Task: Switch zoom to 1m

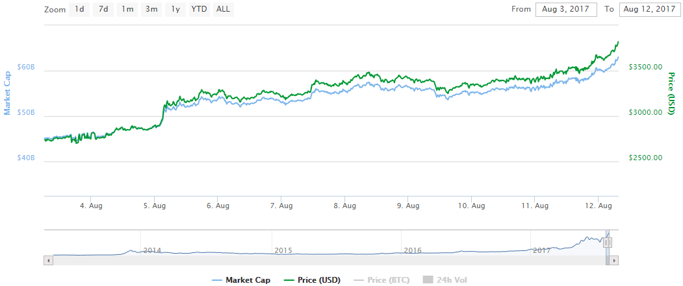Action: coord(127,9)
